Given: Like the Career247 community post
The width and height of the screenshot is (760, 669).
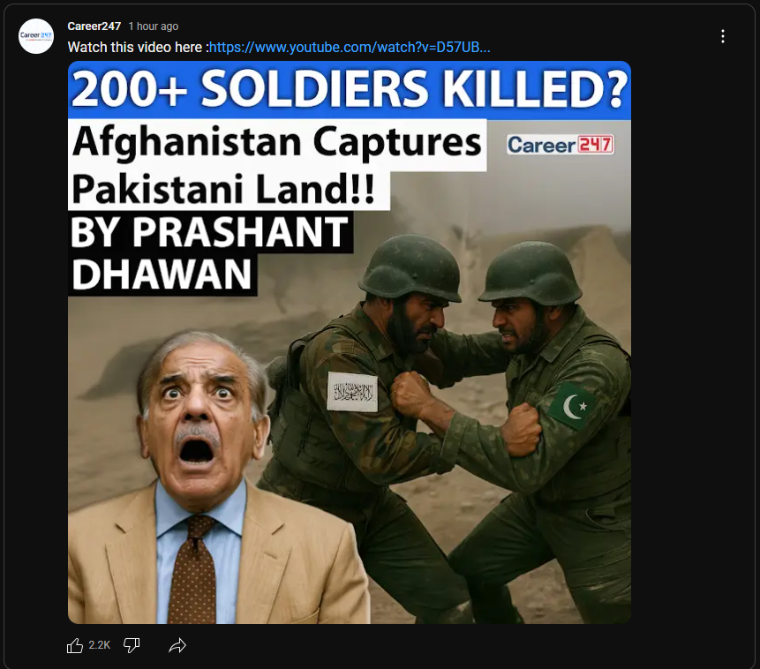Looking at the screenshot, I should tap(75, 645).
